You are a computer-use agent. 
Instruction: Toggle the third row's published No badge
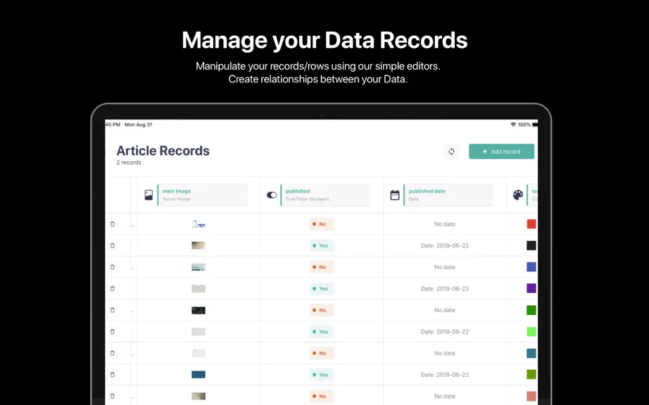pos(322,267)
